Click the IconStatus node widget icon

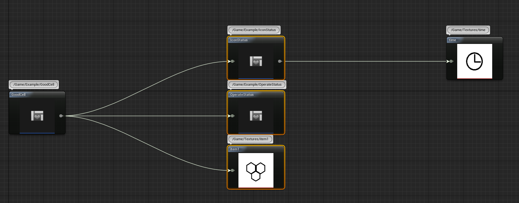[256, 61]
